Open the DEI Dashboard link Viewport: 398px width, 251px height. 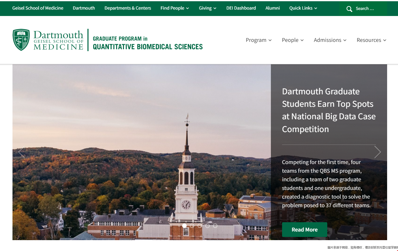pos(241,8)
